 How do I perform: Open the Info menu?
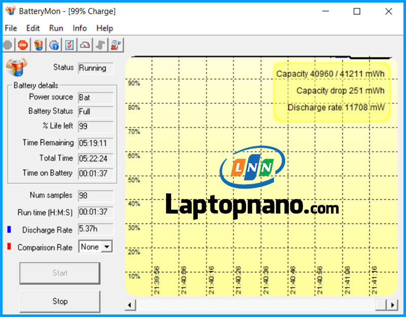coord(79,28)
